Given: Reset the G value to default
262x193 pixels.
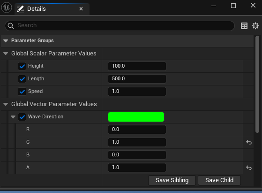Looking at the screenshot, I should [x=249, y=142].
